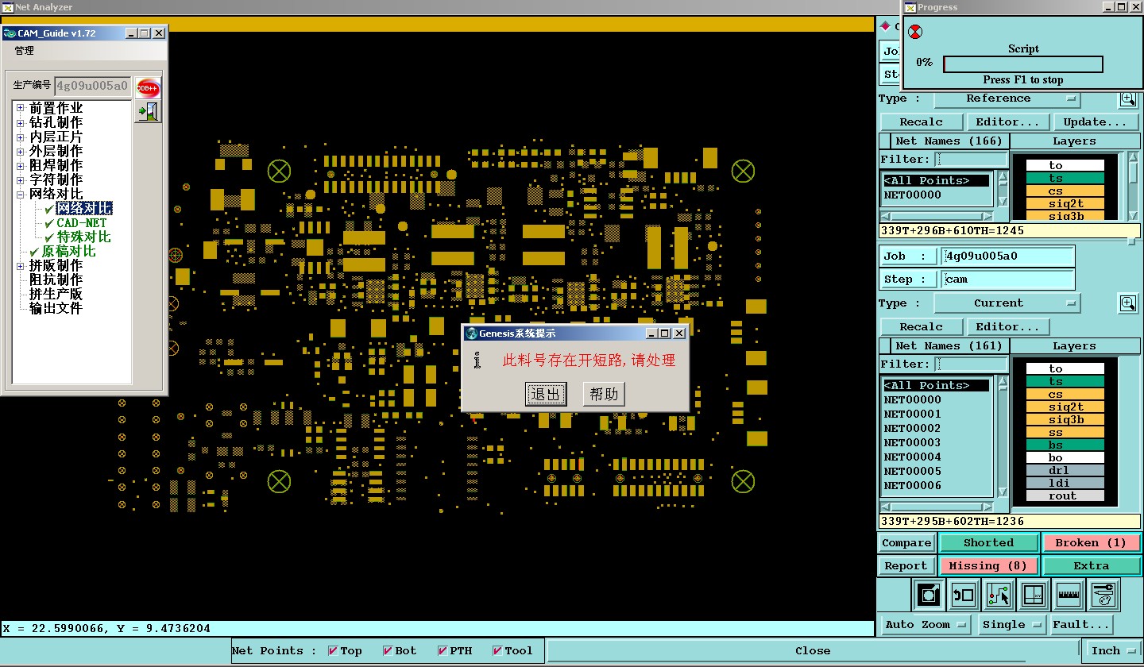Viewport: 1144px width, 667px height.
Task: Click the Current net list vertical scrollbar
Action: (1003, 438)
